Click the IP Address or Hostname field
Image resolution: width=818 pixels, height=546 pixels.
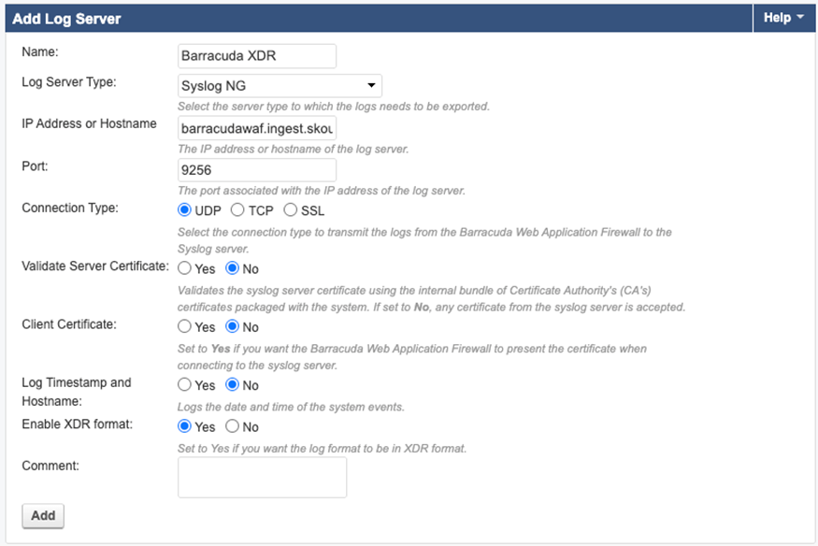pos(257,128)
